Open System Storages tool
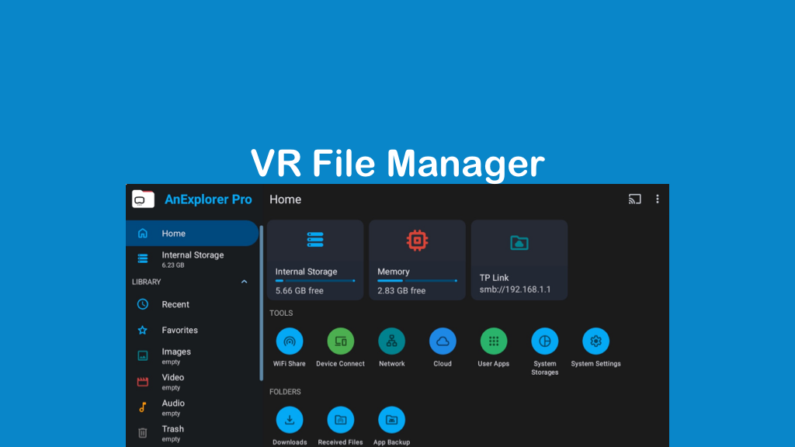The height and width of the screenshot is (447, 795). click(x=544, y=341)
